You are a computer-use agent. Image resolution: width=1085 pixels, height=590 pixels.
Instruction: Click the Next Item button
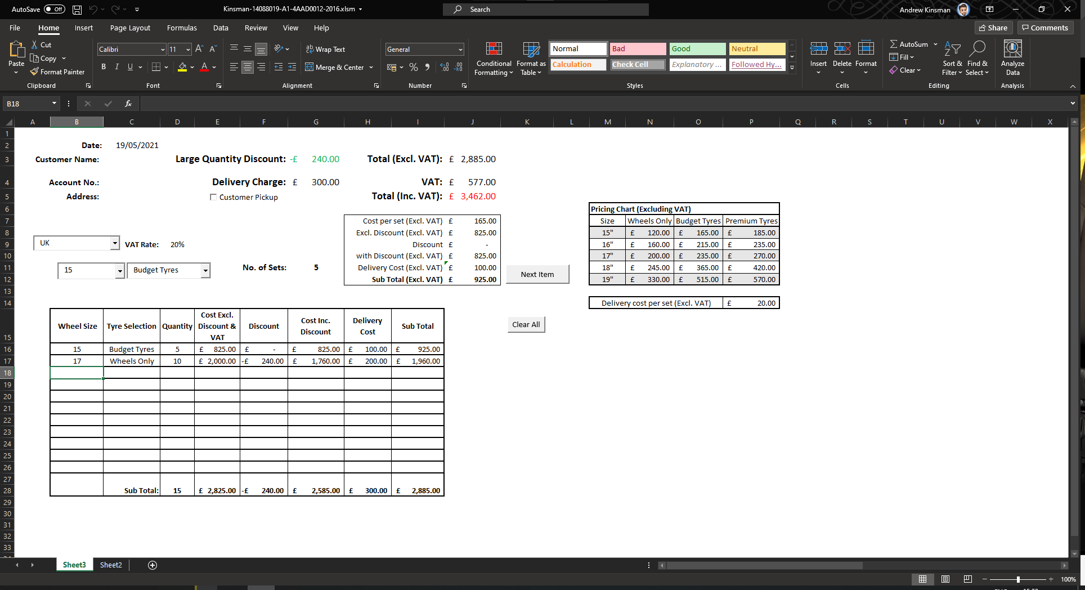pos(537,274)
